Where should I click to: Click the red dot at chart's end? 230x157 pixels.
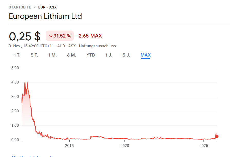pos(217,136)
